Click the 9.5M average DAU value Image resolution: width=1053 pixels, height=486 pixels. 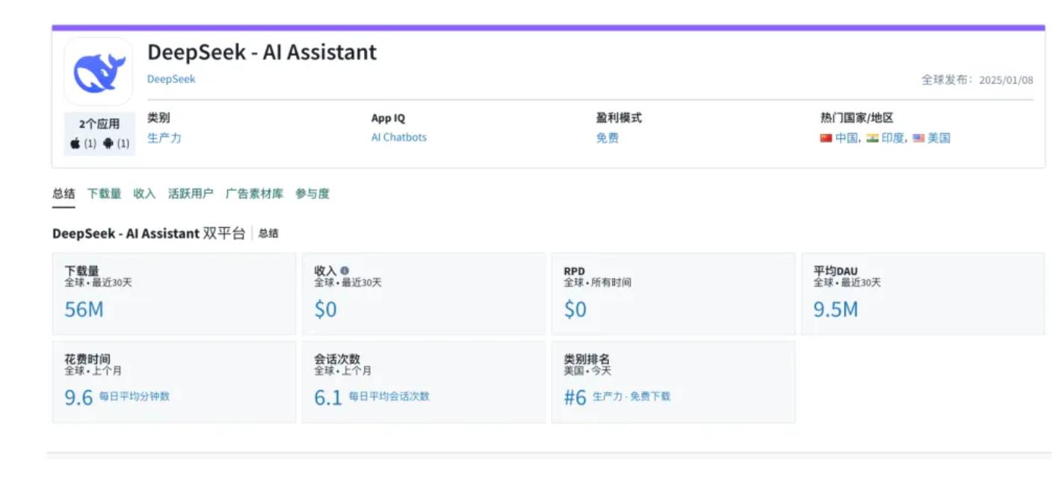coord(836,310)
